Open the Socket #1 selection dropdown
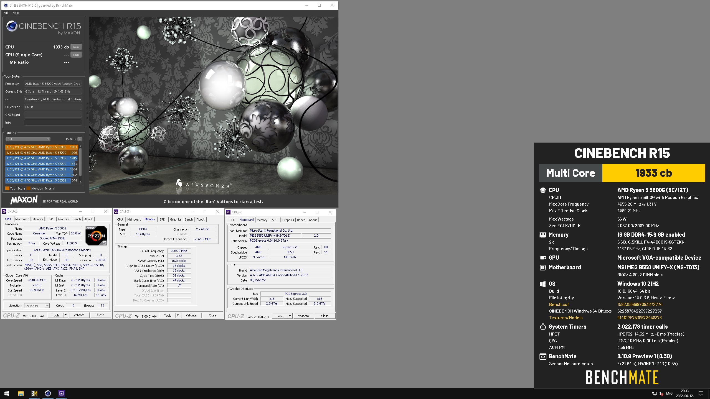This screenshot has width=710, height=399. 37,306
